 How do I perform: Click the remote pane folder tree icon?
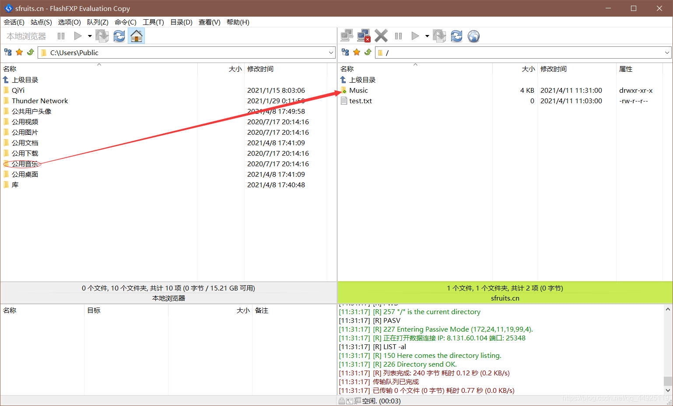(345, 52)
